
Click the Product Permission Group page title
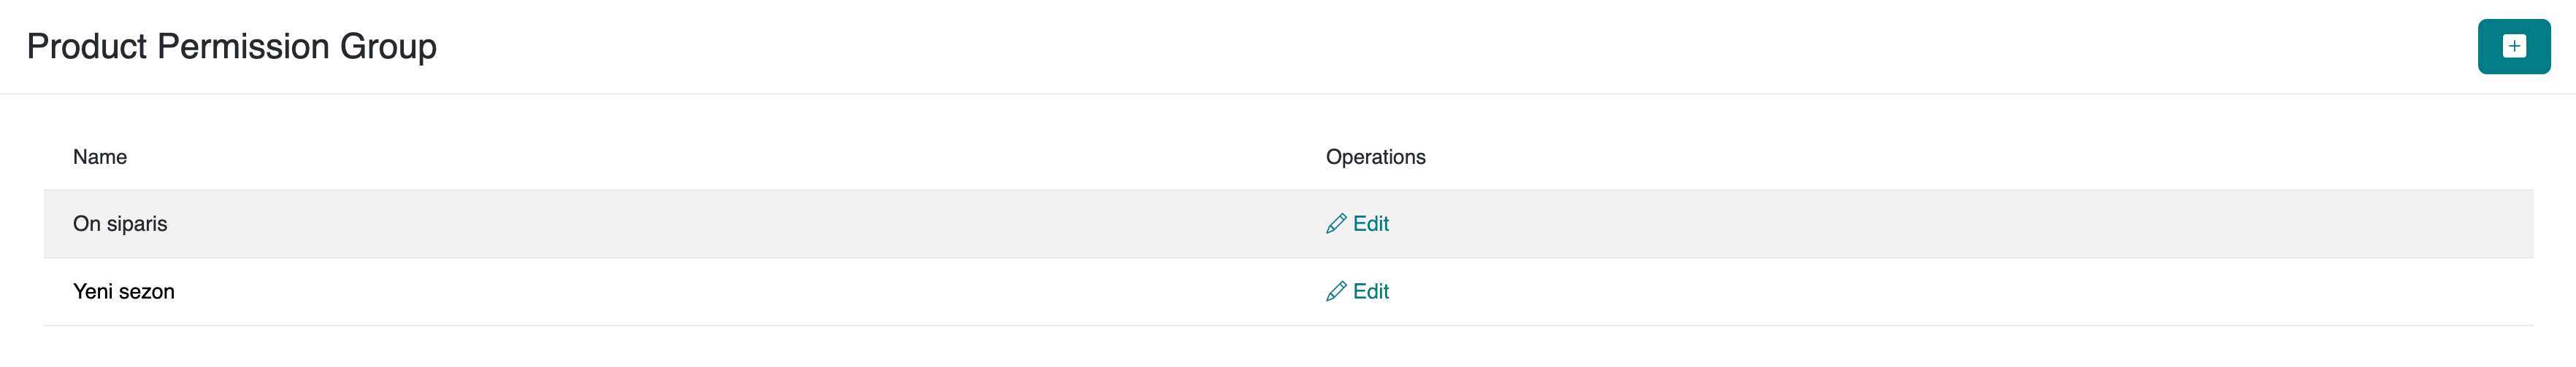tap(231, 47)
